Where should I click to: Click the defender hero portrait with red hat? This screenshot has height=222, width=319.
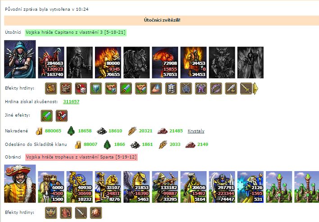coord(20,184)
